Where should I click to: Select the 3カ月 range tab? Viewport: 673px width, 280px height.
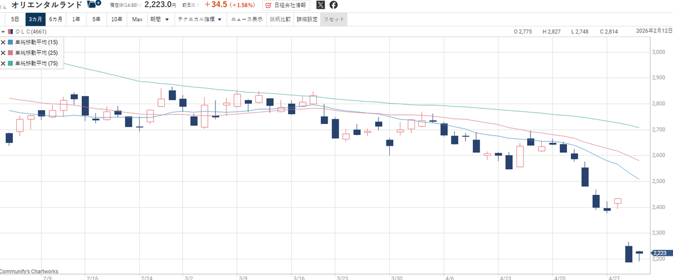tap(35, 19)
